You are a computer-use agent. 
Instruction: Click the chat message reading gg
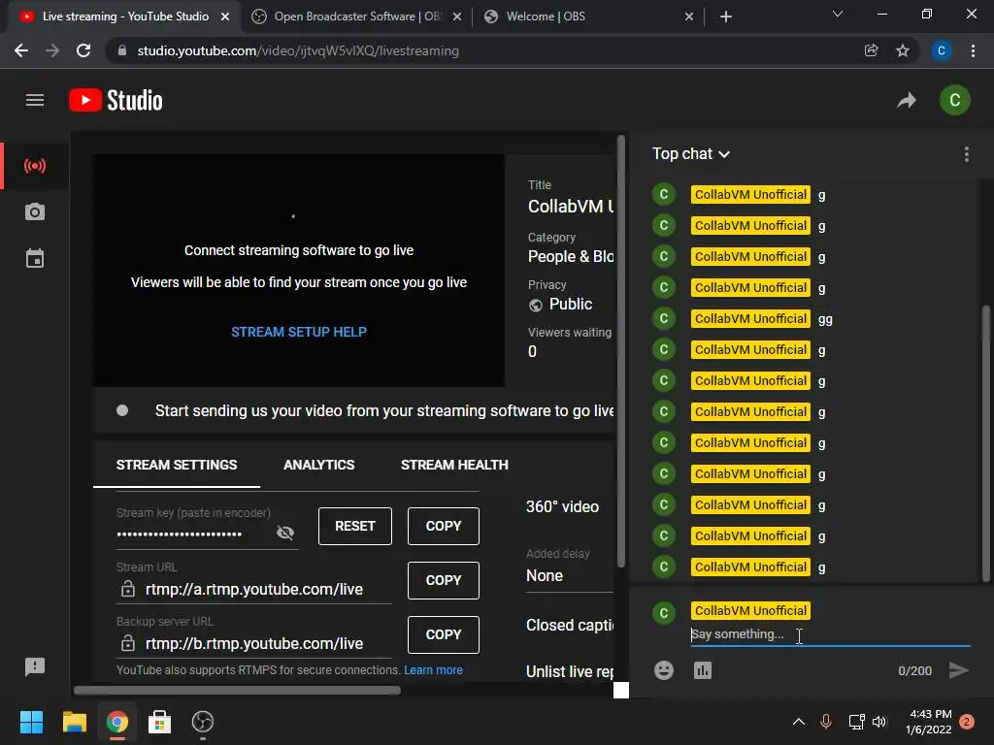[x=825, y=319]
